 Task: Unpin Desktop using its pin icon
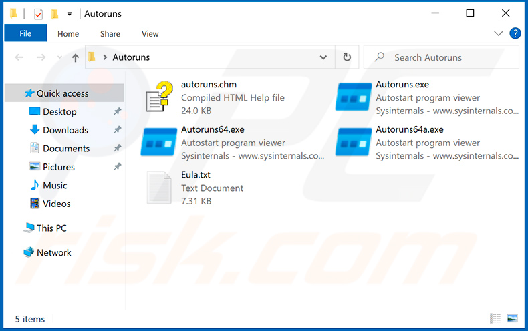tap(117, 111)
